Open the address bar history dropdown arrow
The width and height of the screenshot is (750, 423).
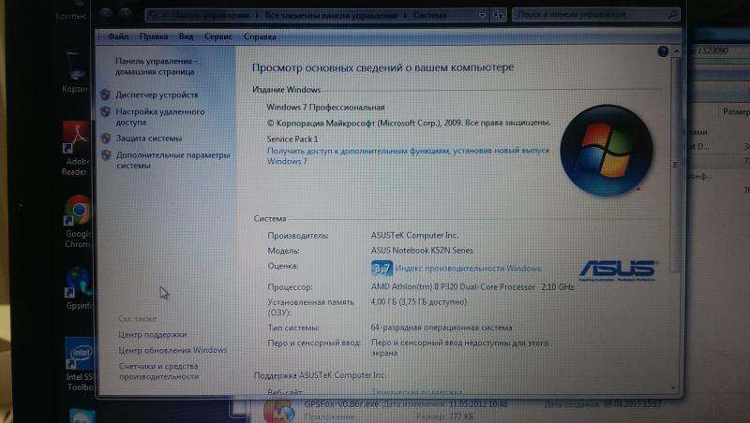pyautogui.click(x=482, y=15)
